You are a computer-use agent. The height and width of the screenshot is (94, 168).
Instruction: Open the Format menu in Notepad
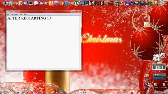(x=16, y=14)
